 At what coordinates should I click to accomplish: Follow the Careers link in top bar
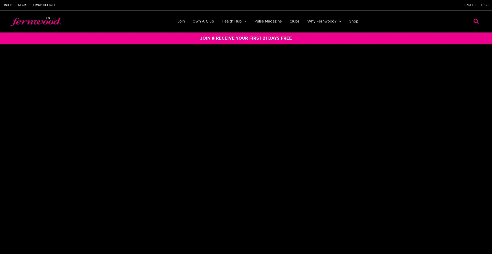[x=471, y=5]
